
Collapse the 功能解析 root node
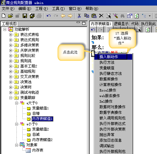tap(5, 30)
